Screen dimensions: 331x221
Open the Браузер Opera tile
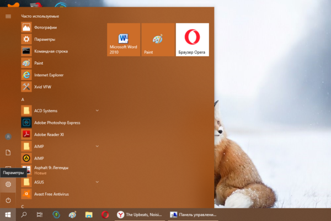[x=192, y=39]
